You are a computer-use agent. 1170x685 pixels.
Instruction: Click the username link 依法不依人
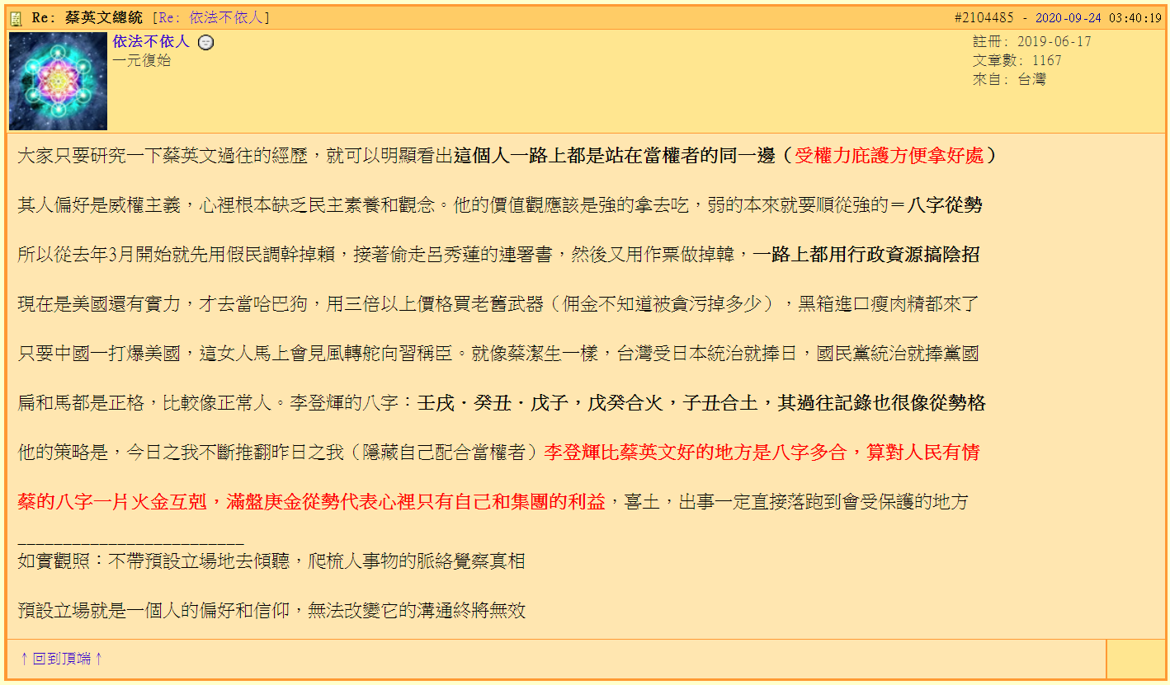(x=153, y=40)
